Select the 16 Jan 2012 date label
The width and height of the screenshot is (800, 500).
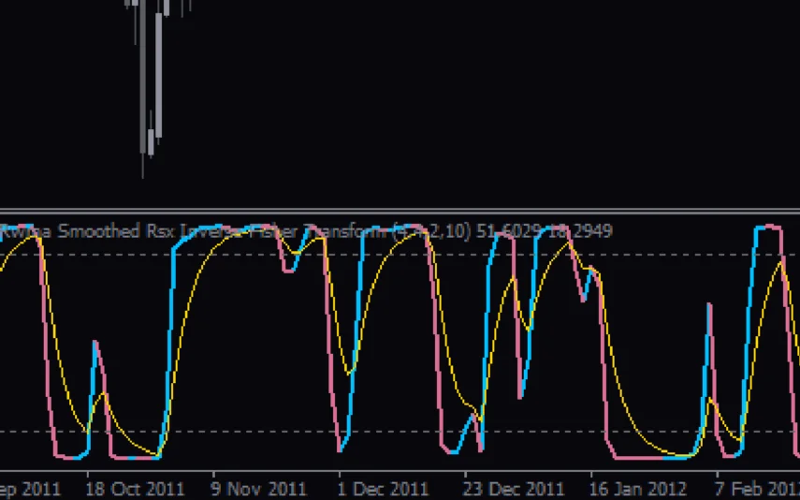[x=637, y=489]
